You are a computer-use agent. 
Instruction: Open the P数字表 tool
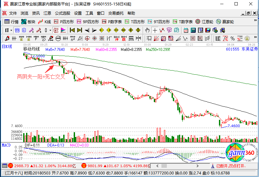pos(112,22)
